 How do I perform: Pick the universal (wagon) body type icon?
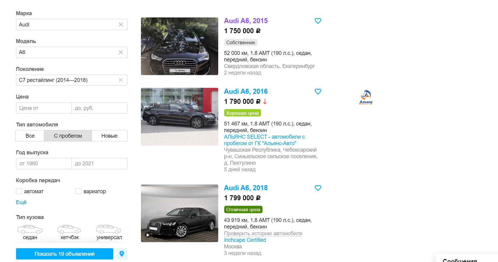click(109, 230)
